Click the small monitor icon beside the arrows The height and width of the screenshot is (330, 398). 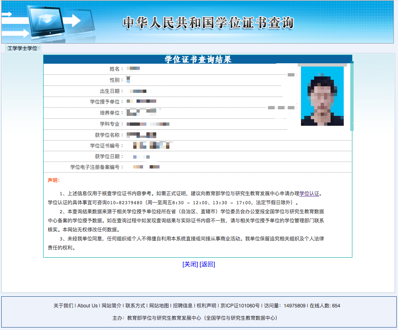tap(81, 20)
